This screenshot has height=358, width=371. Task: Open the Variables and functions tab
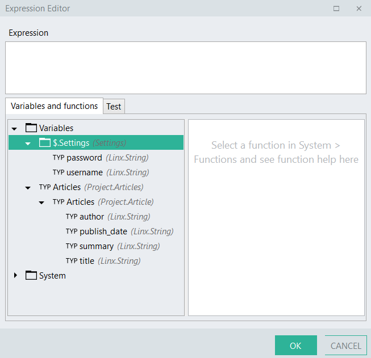54,106
